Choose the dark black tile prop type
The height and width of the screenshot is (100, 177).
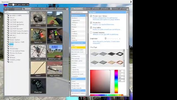(111, 54)
